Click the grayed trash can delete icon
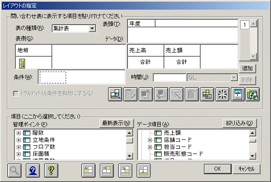 [x=192, y=94]
